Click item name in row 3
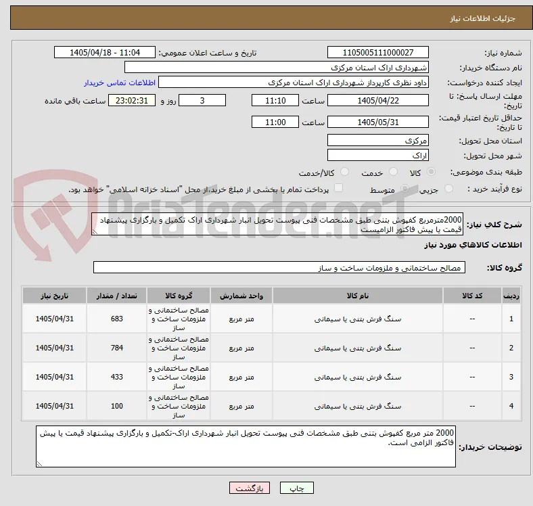This screenshot has width=533, height=506. pos(358,377)
